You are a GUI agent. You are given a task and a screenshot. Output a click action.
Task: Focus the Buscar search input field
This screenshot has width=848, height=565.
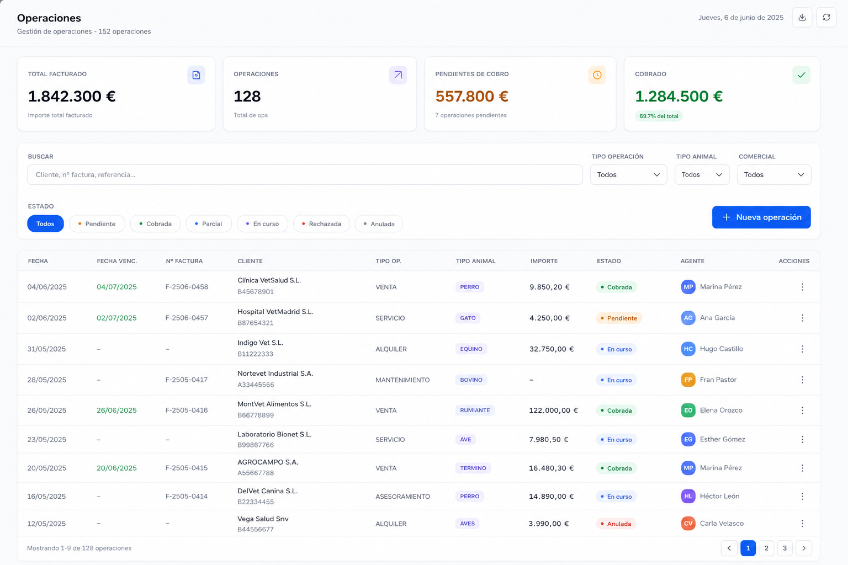tap(305, 175)
